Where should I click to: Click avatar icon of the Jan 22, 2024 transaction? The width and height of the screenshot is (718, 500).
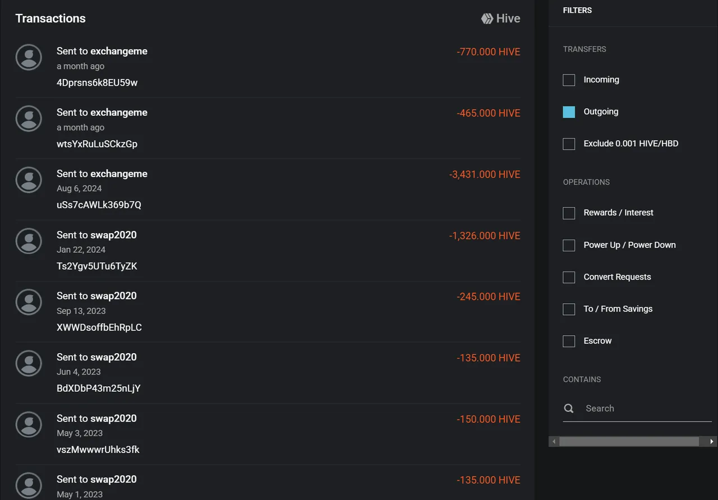(x=29, y=240)
